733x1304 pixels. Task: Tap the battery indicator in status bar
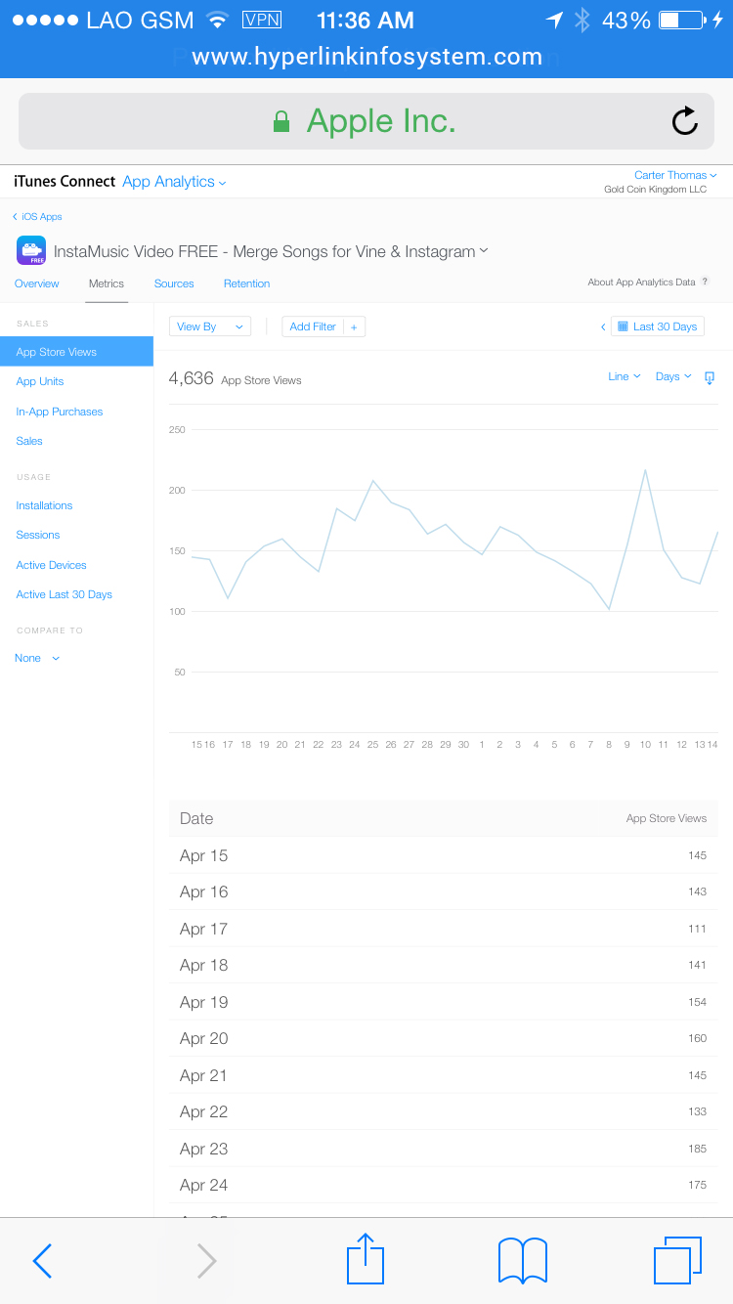tap(681, 20)
